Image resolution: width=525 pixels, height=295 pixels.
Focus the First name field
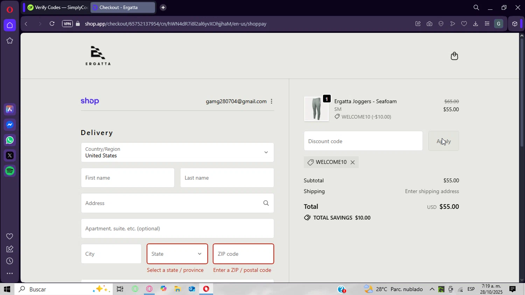click(x=128, y=178)
